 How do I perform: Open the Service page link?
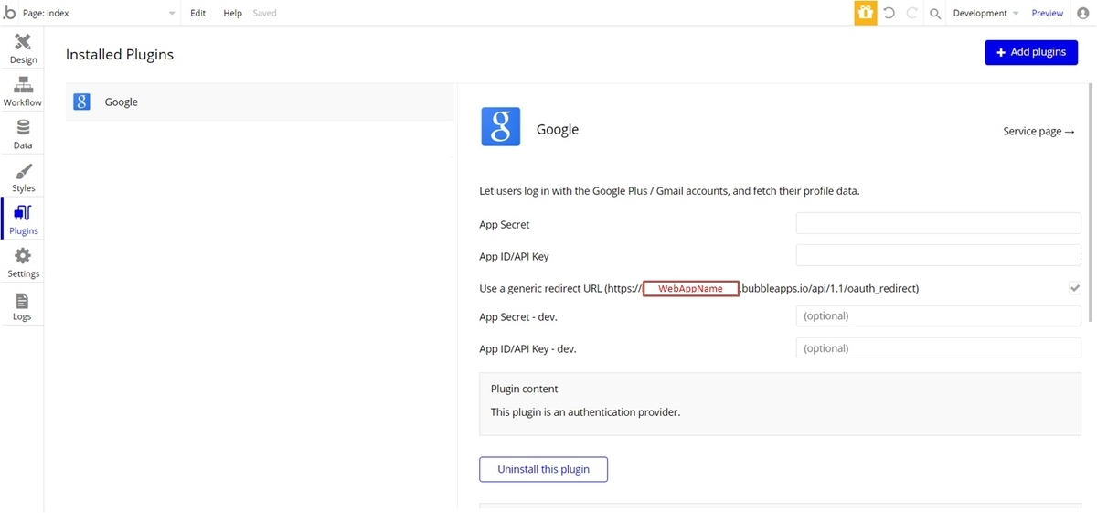[x=1038, y=131]
